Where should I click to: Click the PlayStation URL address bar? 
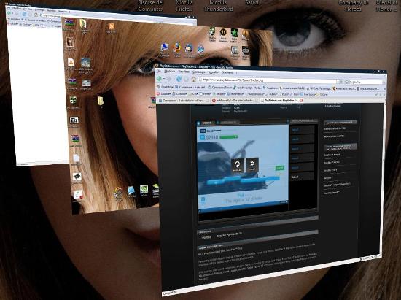(268, 80)
